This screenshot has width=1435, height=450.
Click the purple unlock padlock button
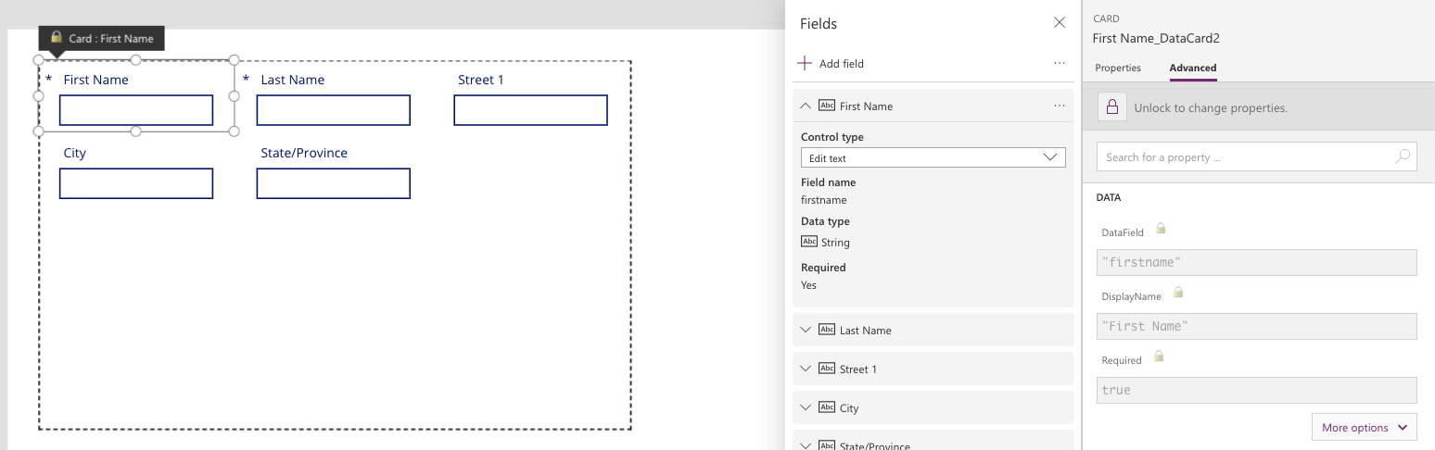click(1112, 106)
